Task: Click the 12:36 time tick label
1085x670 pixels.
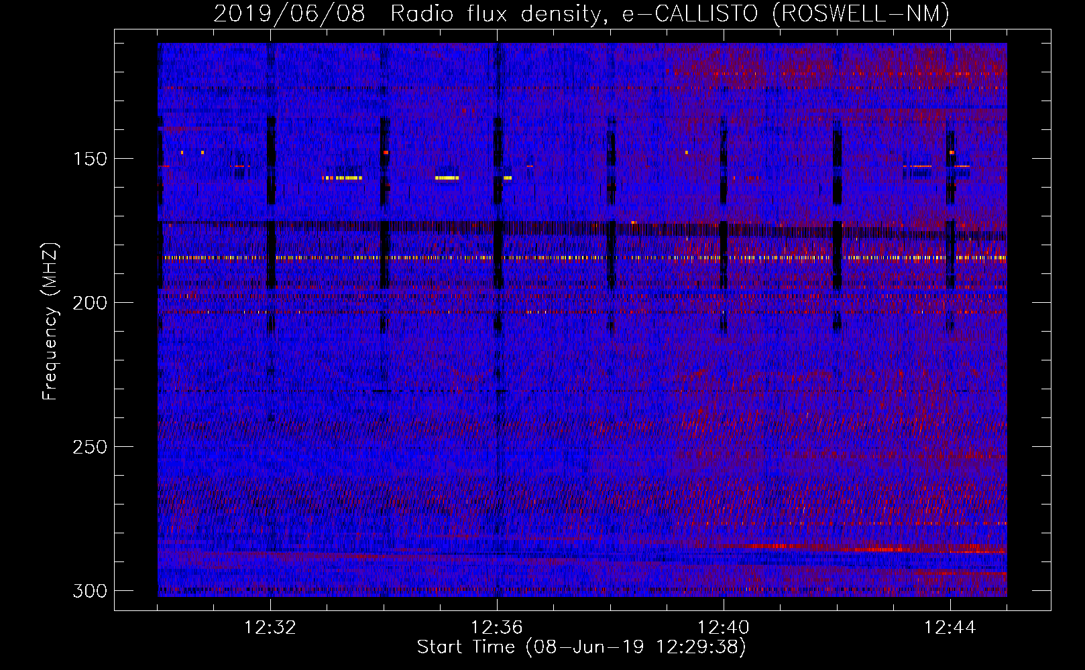Action: 497,628
